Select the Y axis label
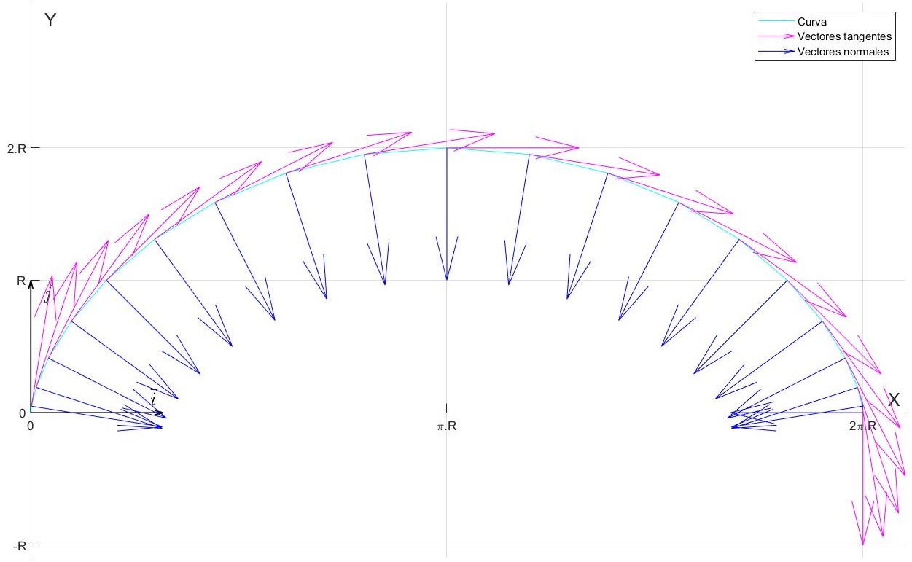Image resolution: width=912 pixels, height=562 pixels. [51, 20]
